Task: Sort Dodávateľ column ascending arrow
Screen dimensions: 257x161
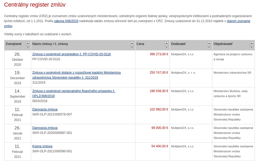Action: [209, 43]
